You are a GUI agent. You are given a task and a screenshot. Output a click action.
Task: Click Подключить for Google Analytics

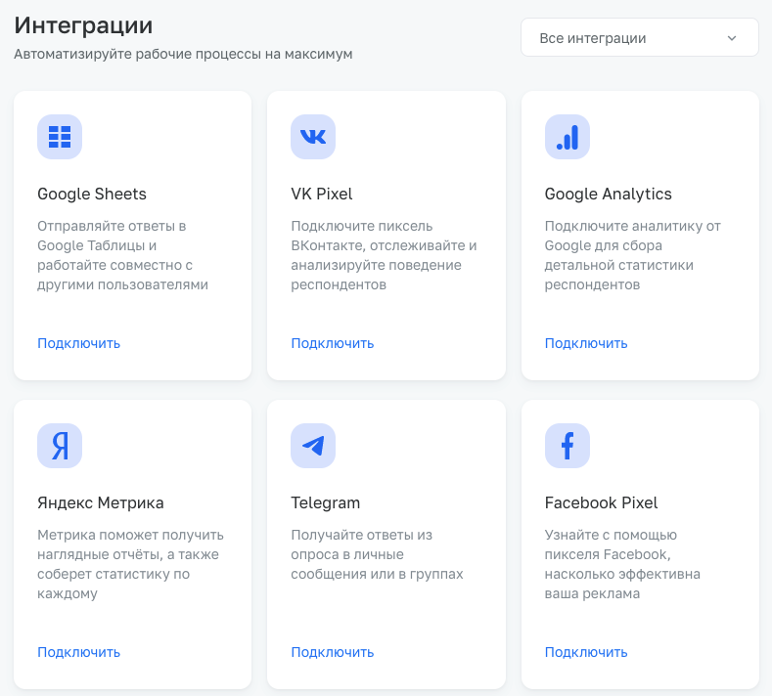[585, 343]
